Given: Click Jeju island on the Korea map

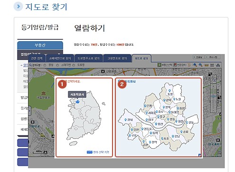Looking at the screenshot, I should click(x=73, y=144).
